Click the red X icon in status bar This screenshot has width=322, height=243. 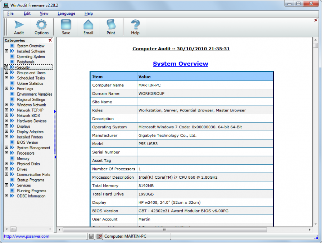[99, 236]
